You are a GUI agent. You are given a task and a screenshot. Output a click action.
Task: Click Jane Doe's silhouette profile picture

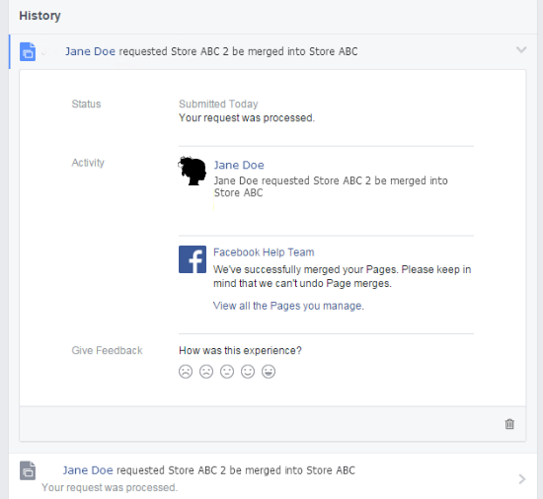point(193,171)
